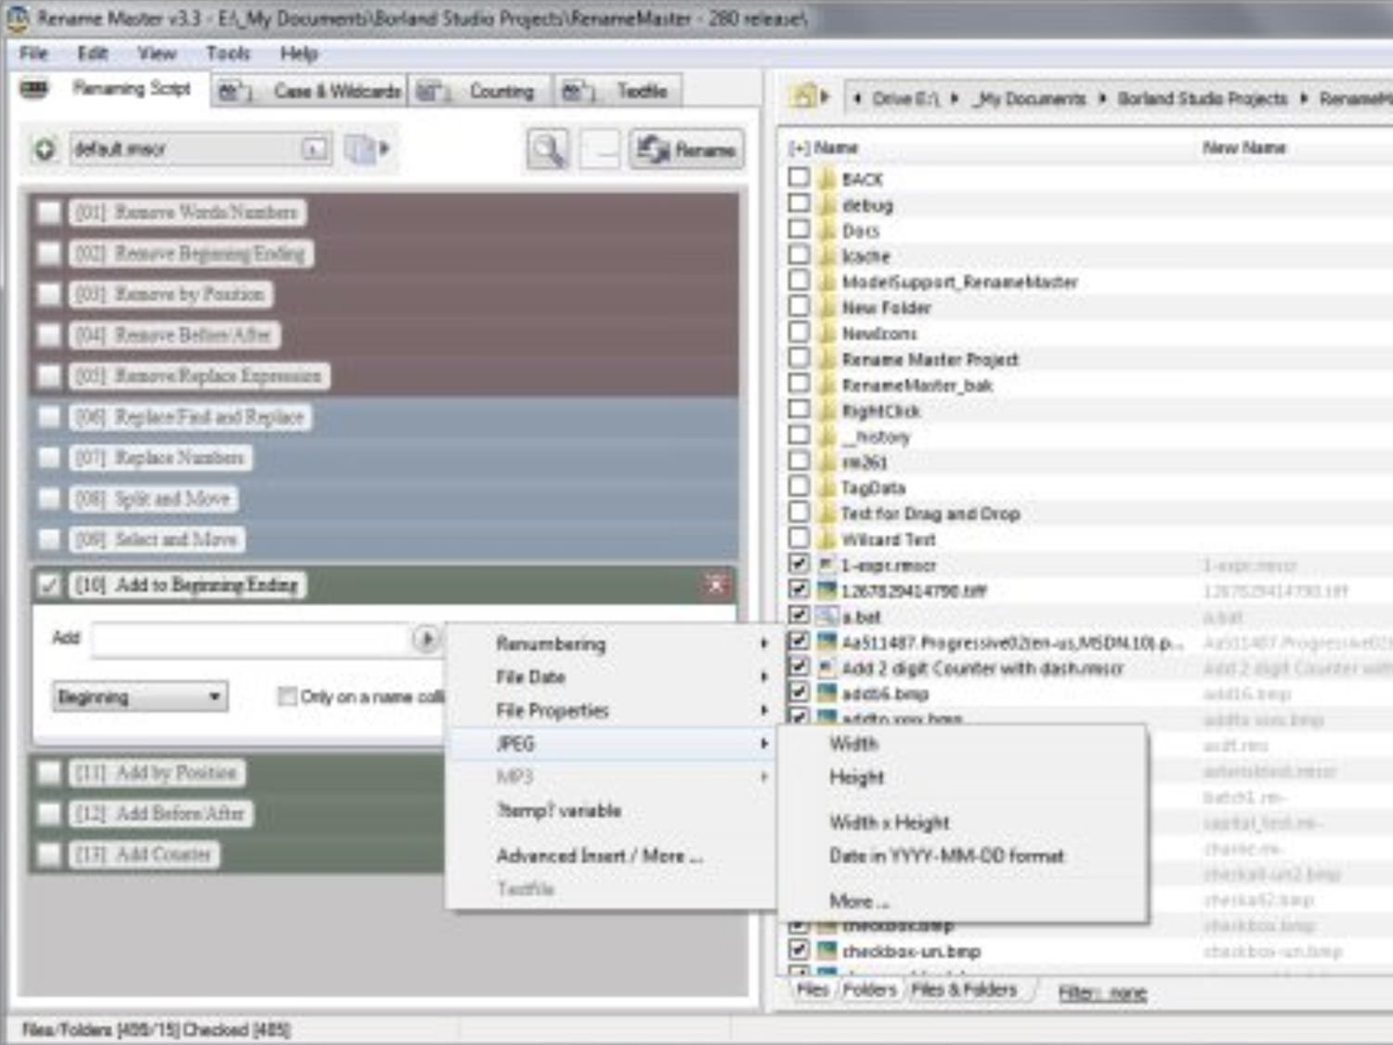The width and height of the screenshot is (1393, 1045).
Task: Check the BACK folder checkbox
Action: [x=799, y=176]
